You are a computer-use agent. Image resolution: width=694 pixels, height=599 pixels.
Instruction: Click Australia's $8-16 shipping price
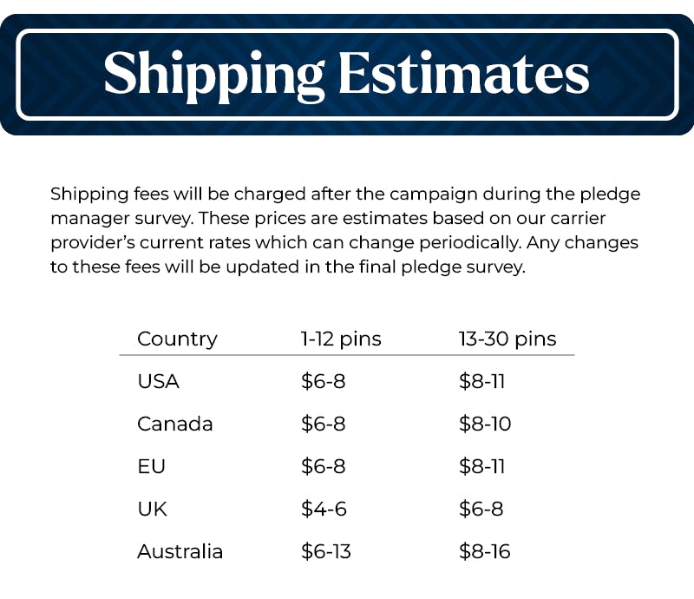[485, 551]
